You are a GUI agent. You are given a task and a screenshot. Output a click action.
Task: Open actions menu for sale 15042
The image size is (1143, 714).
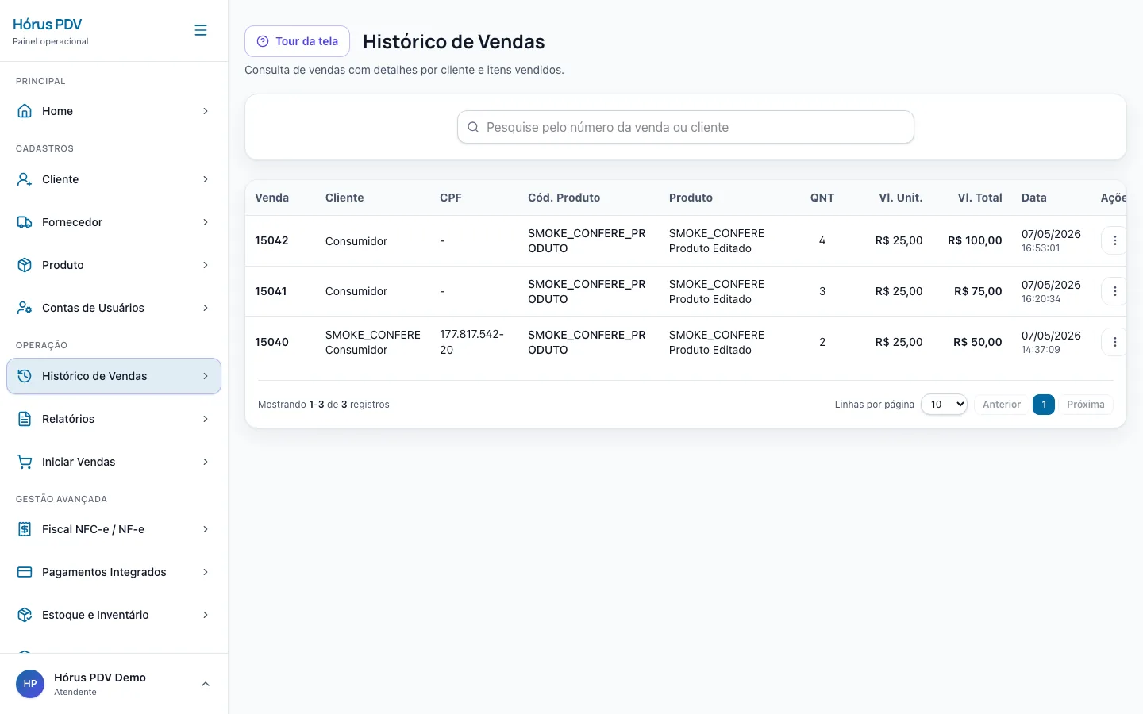(1114, 240)
